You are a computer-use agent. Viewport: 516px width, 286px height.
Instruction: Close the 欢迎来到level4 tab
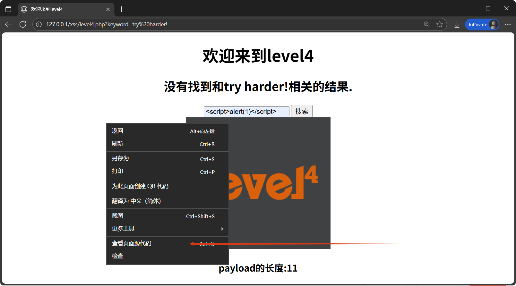108,9
